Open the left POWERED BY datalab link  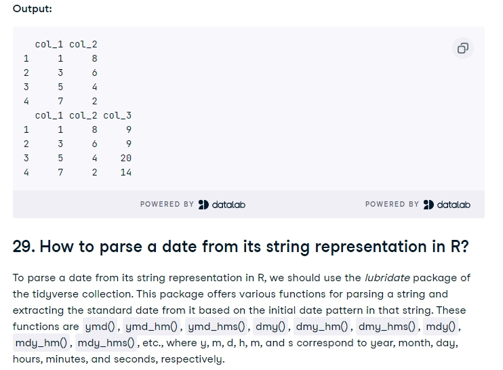(x=193, y=205)
